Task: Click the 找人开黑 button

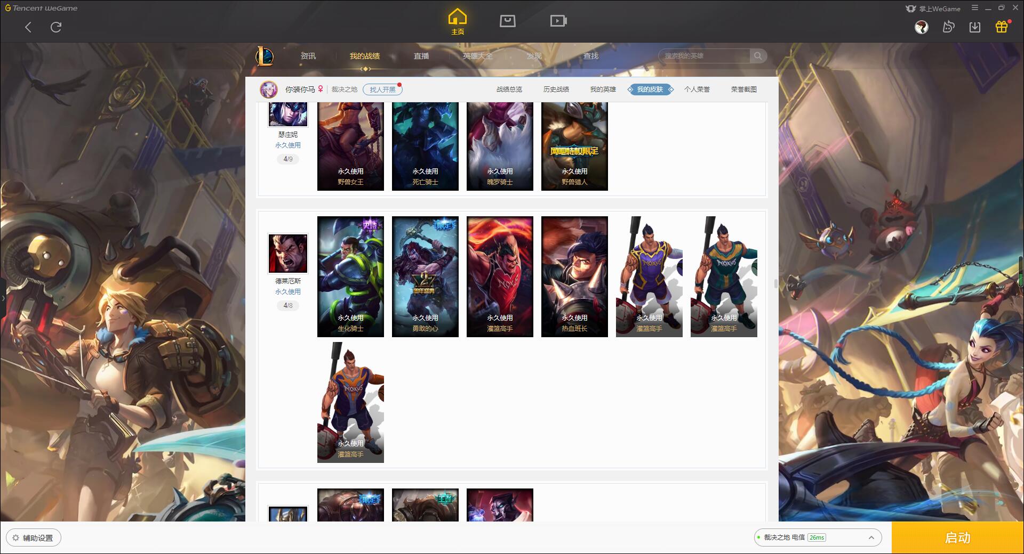Action: [x=382, y=89]
